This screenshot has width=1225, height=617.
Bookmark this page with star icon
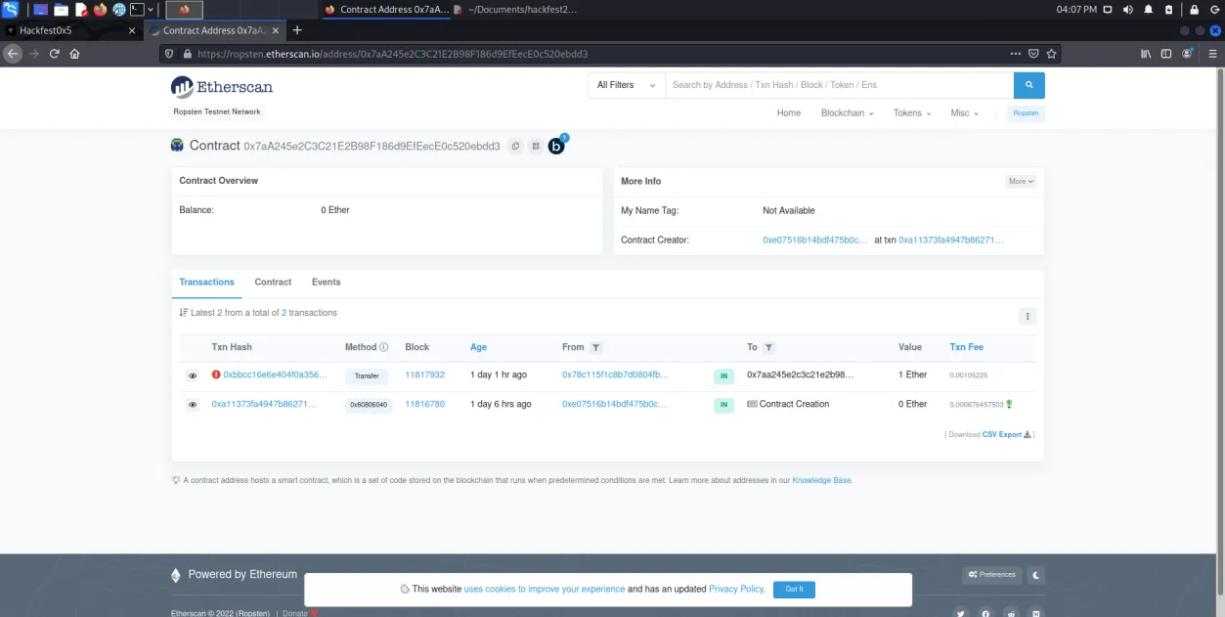click(x=1052, y=54)
